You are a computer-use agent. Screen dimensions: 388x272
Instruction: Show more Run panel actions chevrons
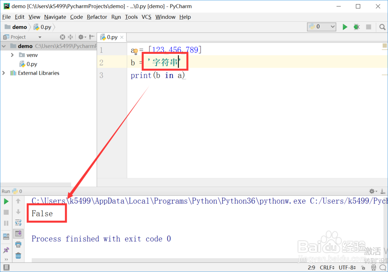click(6, 259)
